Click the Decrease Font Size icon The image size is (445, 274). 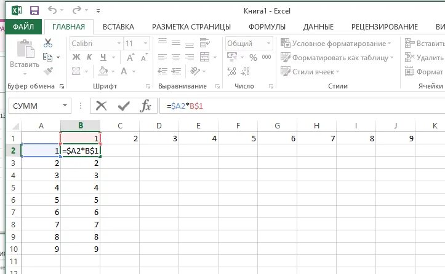coord(145,57)
